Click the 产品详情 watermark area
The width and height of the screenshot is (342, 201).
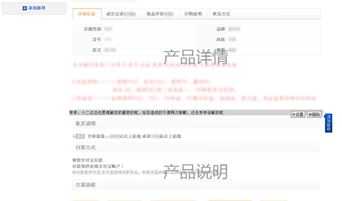click(196, 57)
